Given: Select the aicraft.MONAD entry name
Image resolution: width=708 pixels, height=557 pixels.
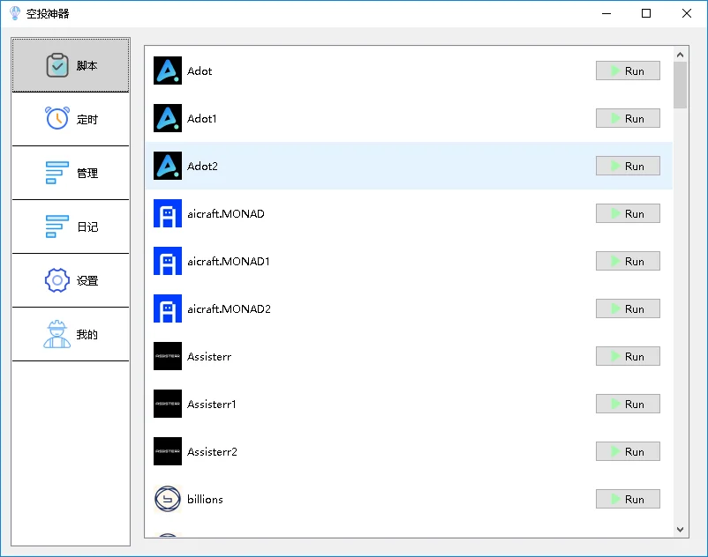Looking at the screenshot, I should (226, 213).
